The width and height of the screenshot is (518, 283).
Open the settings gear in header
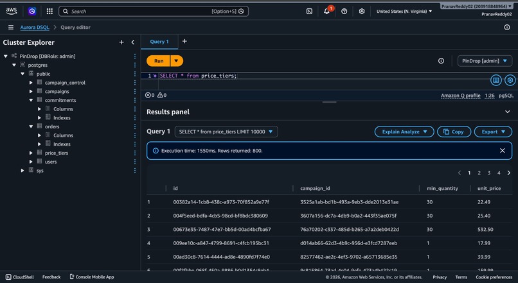point(362,11)
